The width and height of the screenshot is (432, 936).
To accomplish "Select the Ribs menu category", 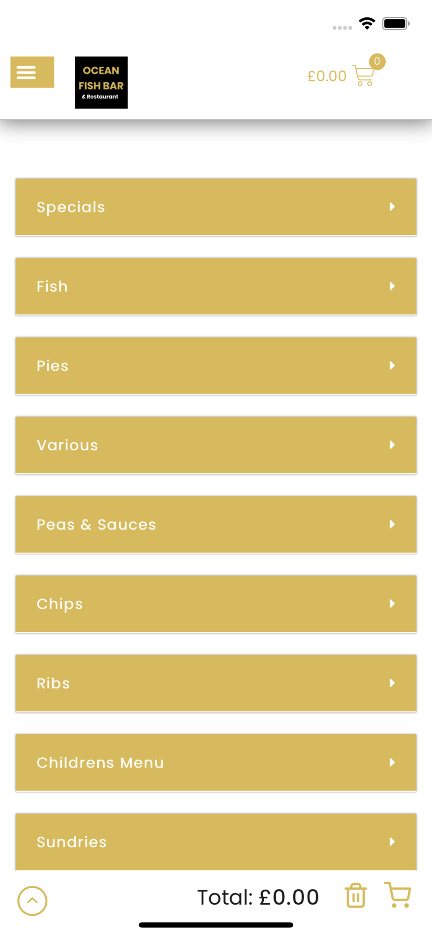I will point(216,683).
